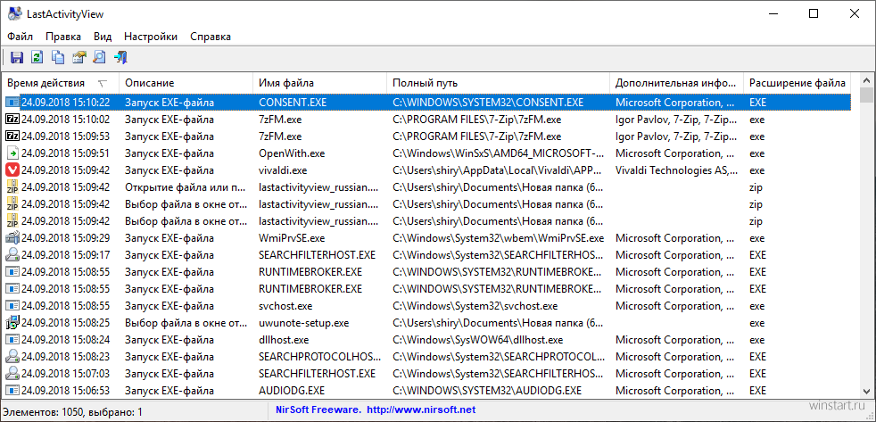Viewport: 876px width, 422px height.
Task: Click the CONSENT.EXE file name cell
Action: point(293,103)
